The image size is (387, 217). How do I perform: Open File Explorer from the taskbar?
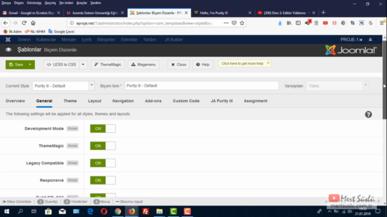point(160,212)
